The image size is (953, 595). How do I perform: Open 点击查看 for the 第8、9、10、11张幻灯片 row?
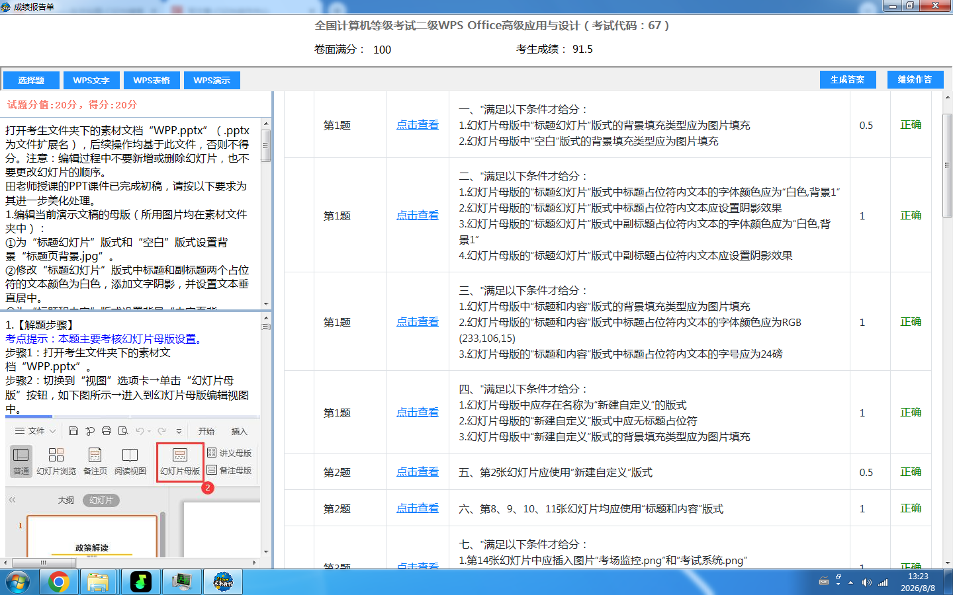(418, 508)
